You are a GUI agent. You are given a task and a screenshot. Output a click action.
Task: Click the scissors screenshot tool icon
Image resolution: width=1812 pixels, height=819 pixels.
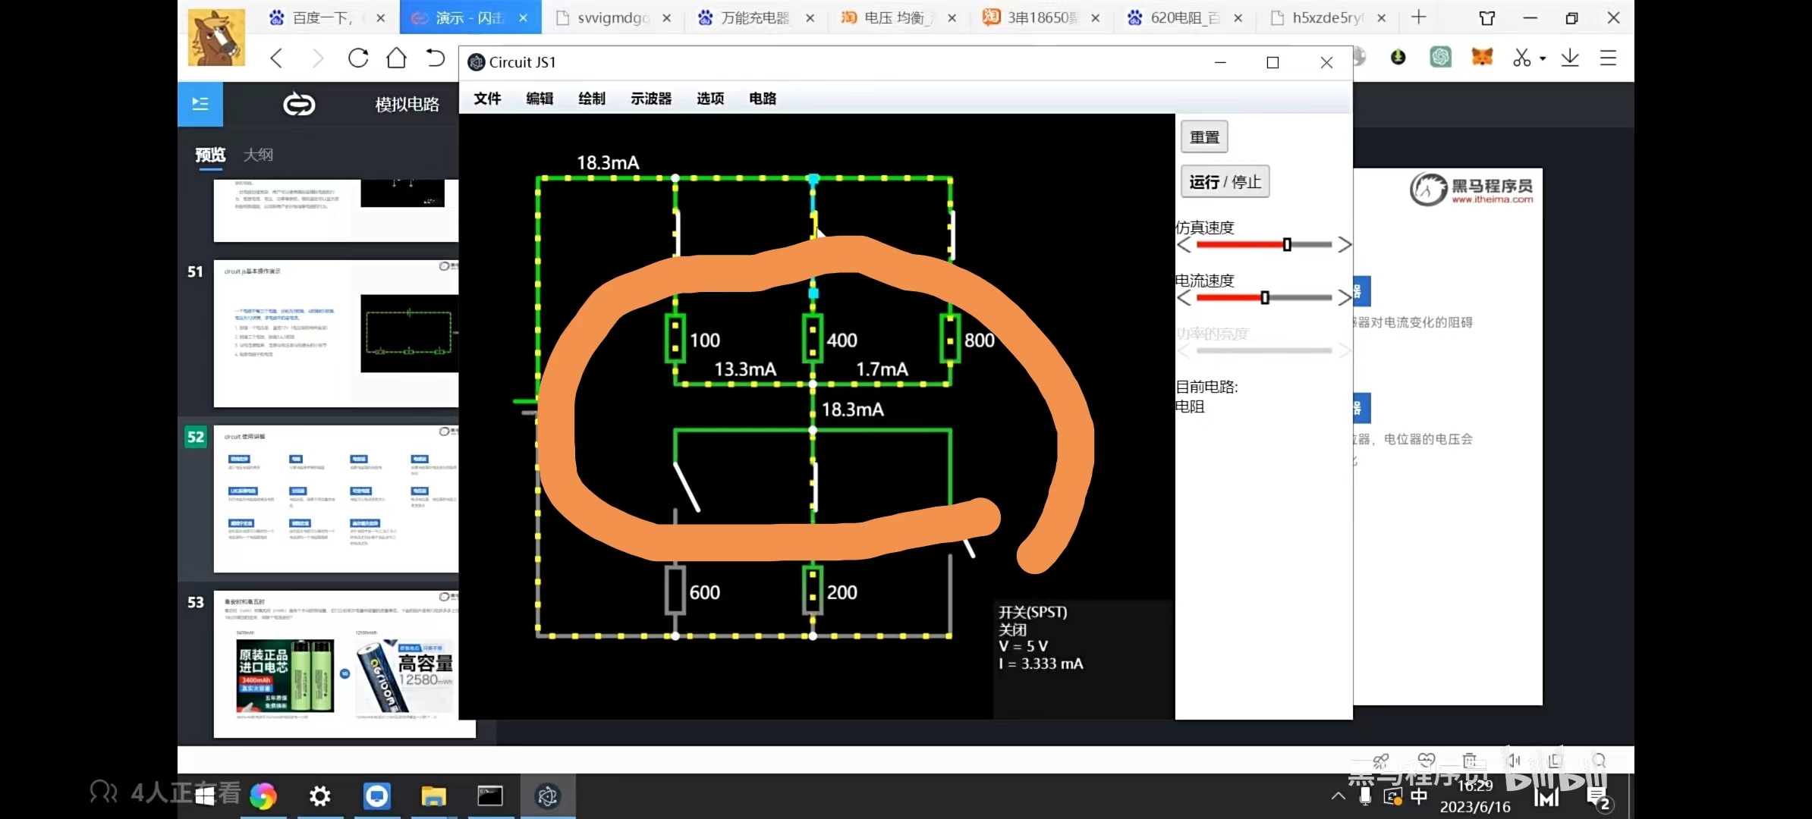[x=1521, y=58]
